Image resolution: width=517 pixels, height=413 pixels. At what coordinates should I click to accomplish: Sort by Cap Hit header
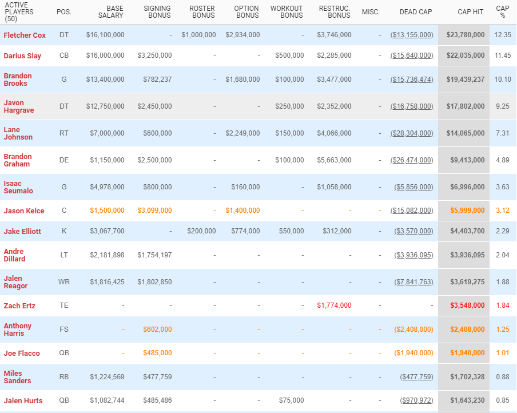click(471, 12)
